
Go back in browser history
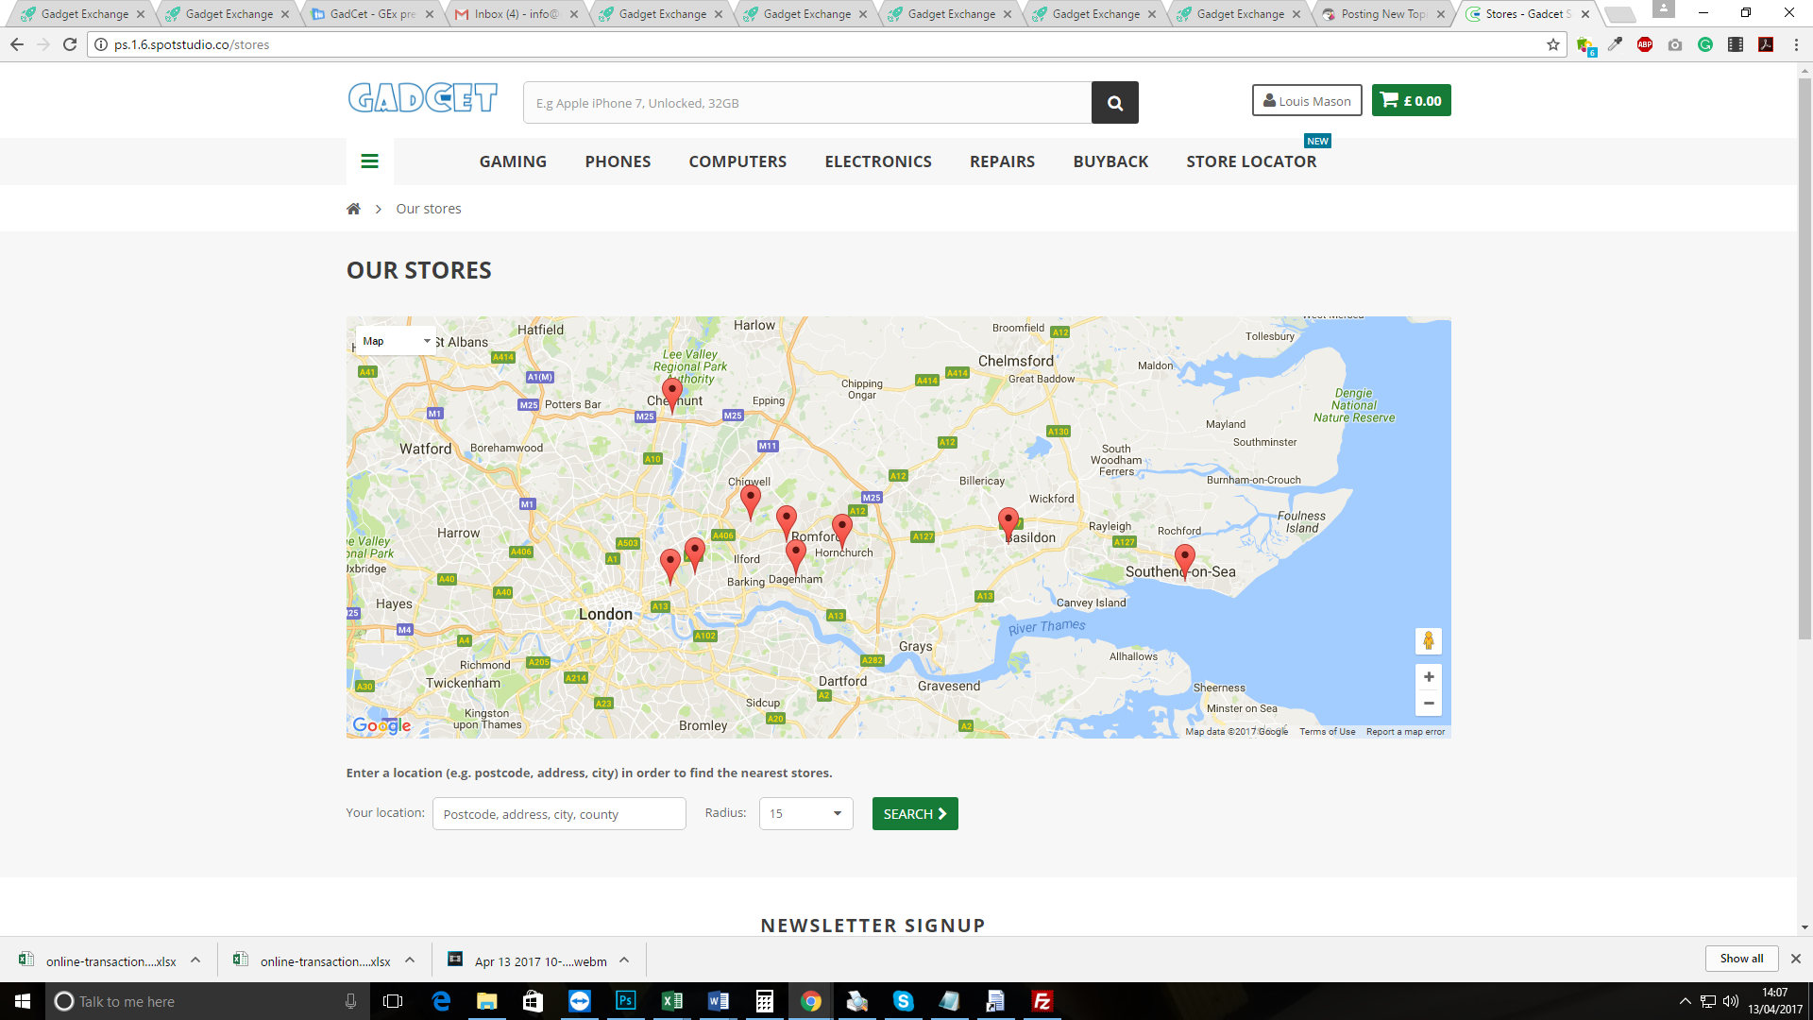coord(17,44)
